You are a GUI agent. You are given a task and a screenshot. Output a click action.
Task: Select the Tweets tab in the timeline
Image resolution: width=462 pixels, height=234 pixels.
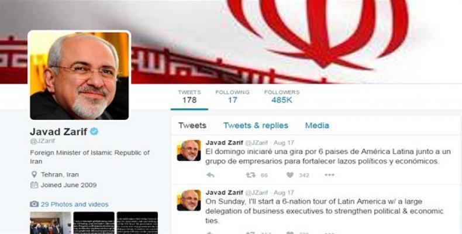192,126
